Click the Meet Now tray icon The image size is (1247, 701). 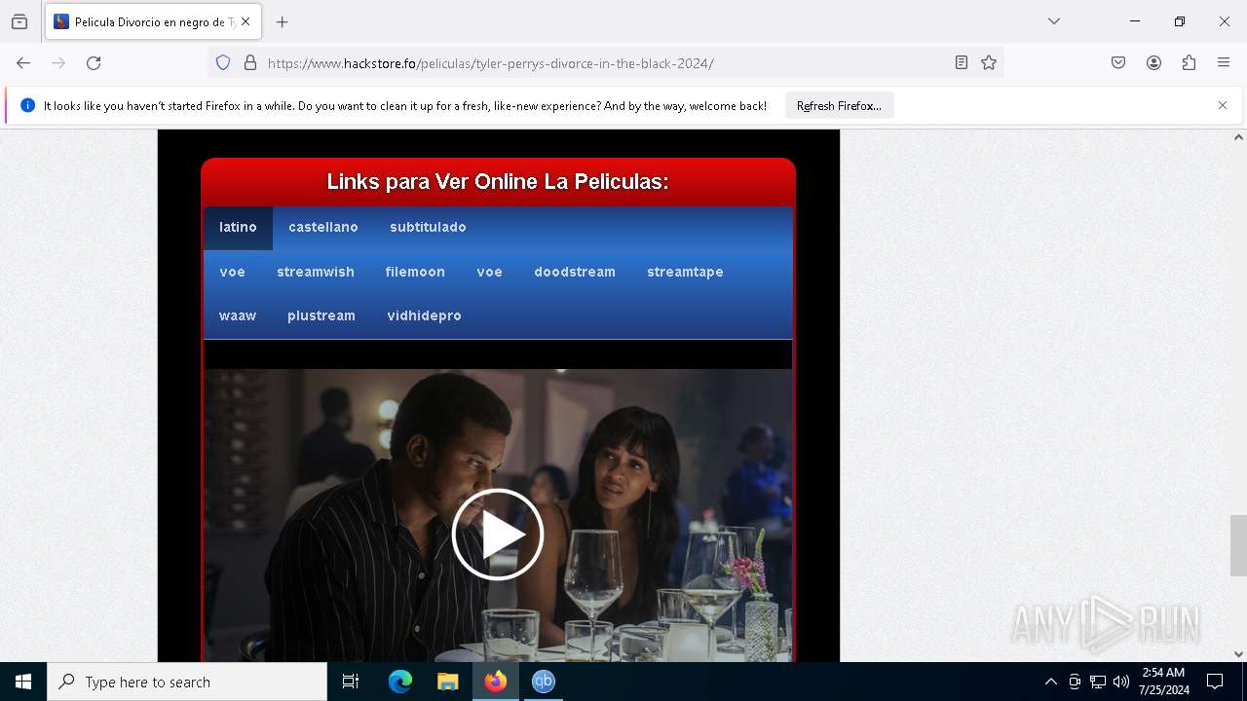pos(1075,682)
